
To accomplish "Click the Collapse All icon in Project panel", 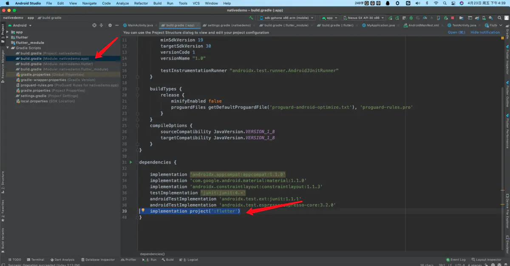I will pyautogui.click(x=102, y=25).
